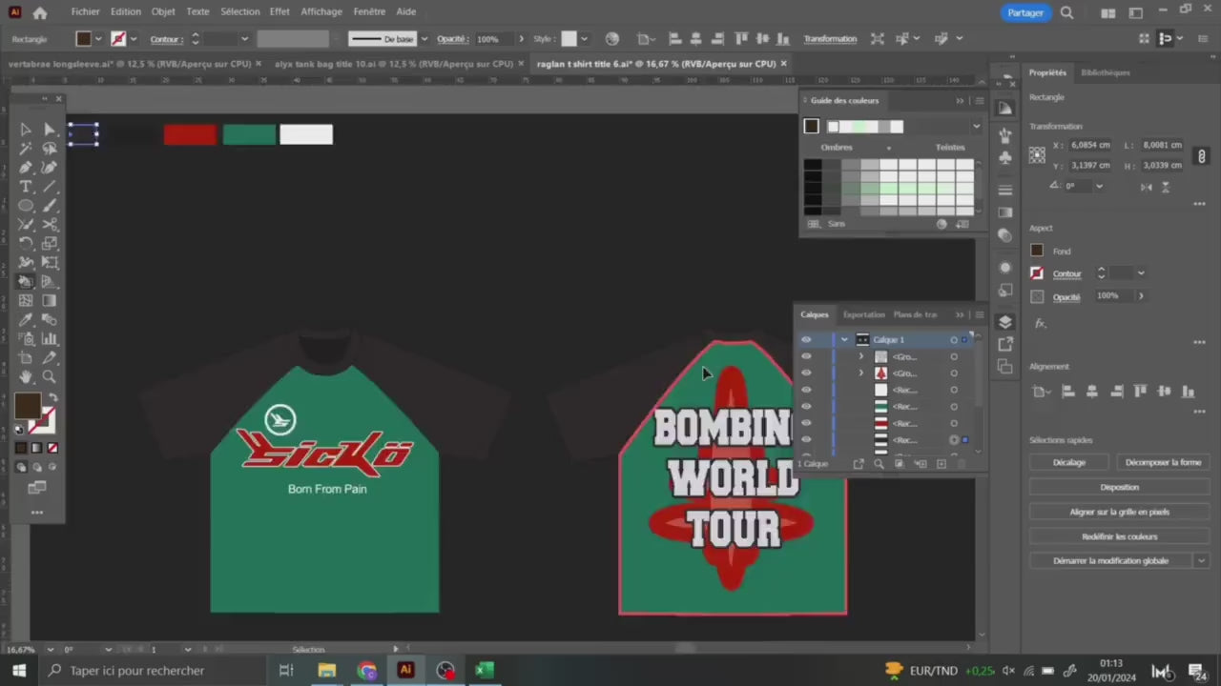Screen dimensions: 1221x686
Task: Select the Scissors tool
Action: pyautogui.click(x=50, y=225)
